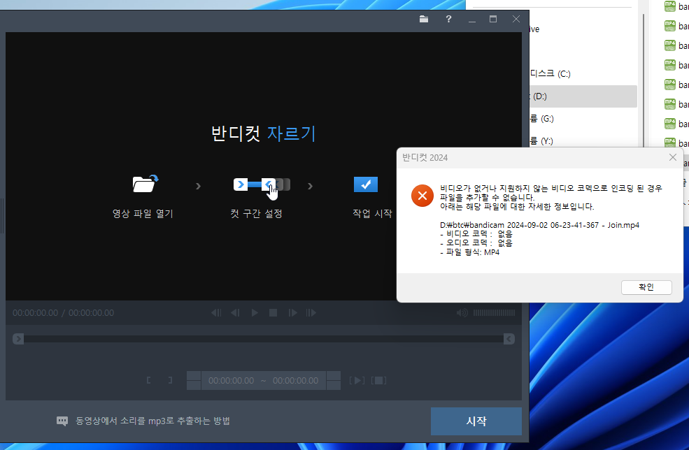Click the timeline start handle
689x450 pixels.
click(18, 339)
